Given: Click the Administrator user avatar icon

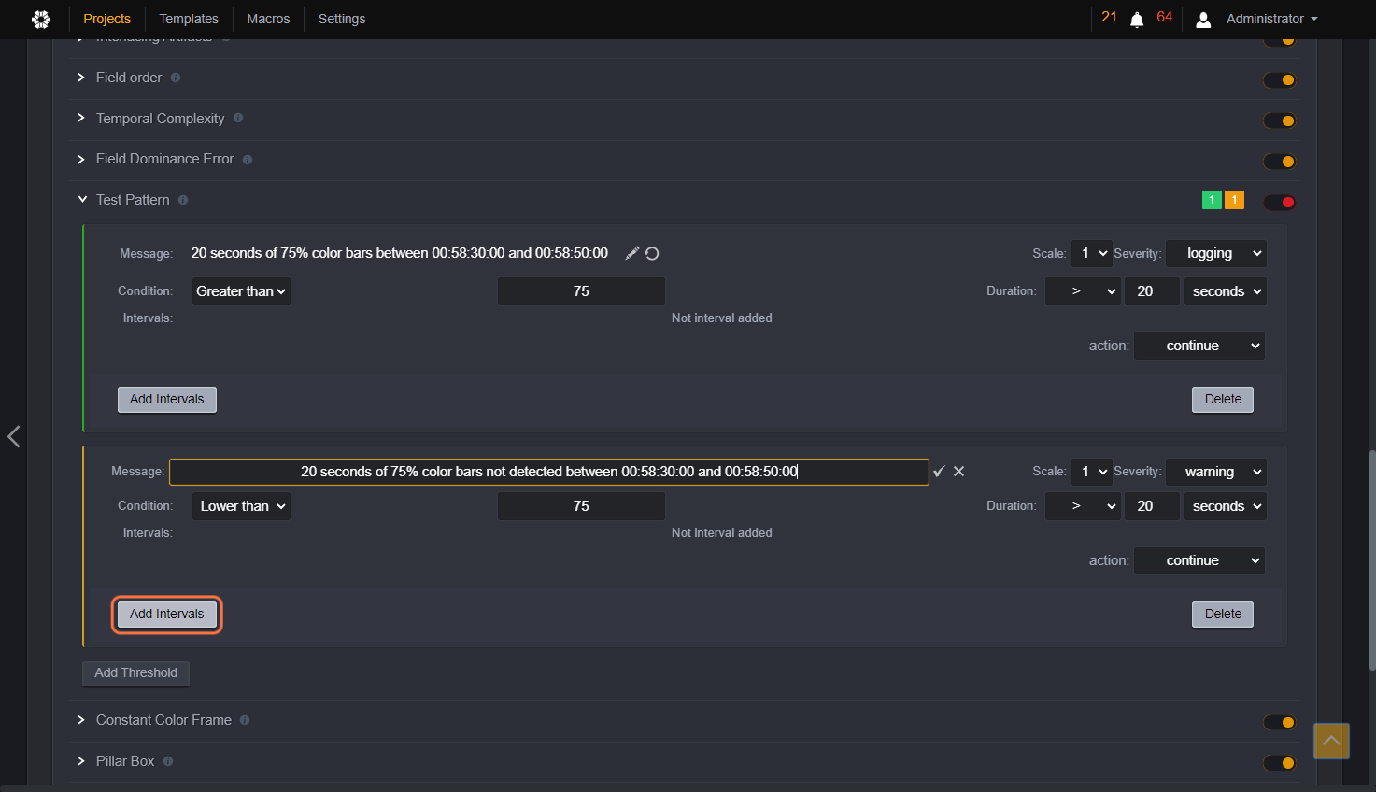Looking at the screenshot, I should (x=1203, y=20).
